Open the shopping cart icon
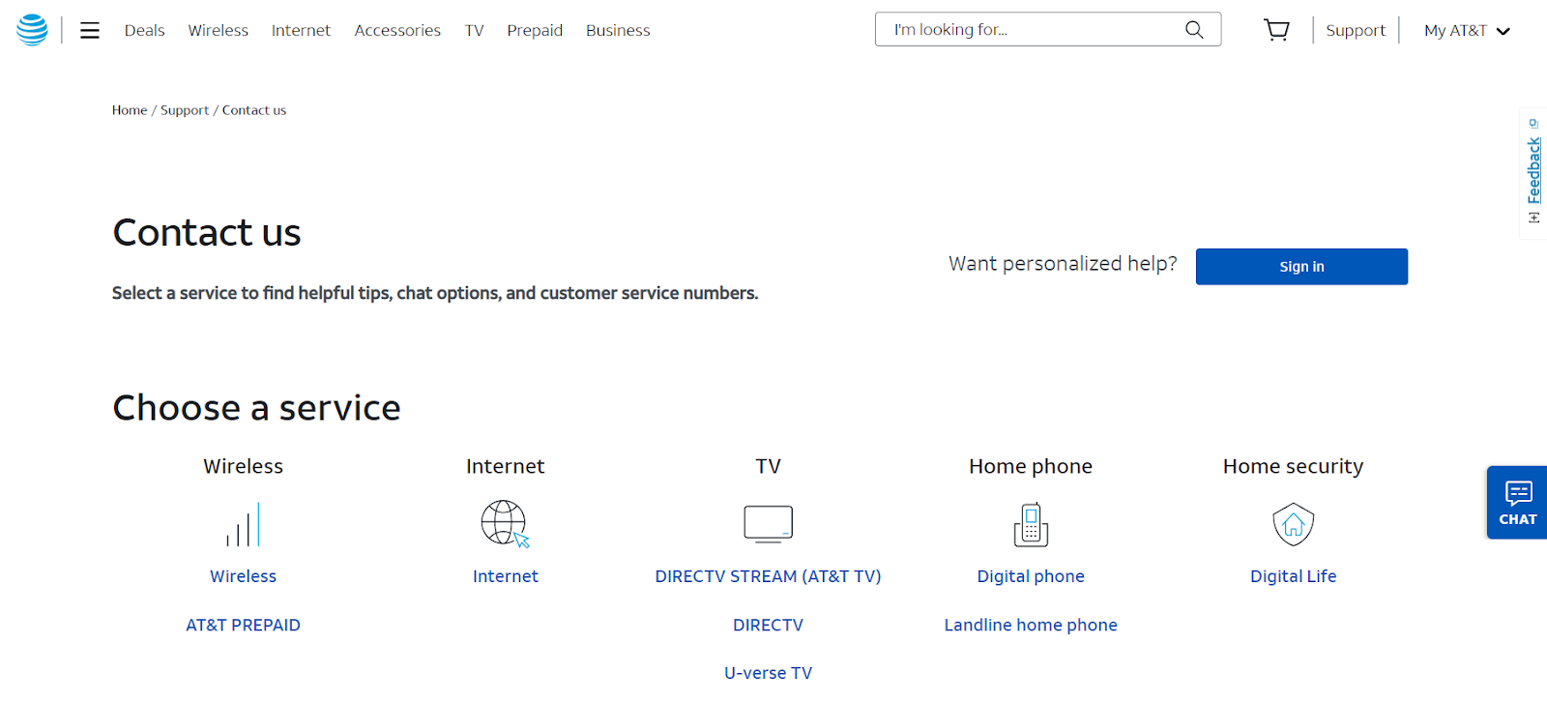 [1276, 30]
